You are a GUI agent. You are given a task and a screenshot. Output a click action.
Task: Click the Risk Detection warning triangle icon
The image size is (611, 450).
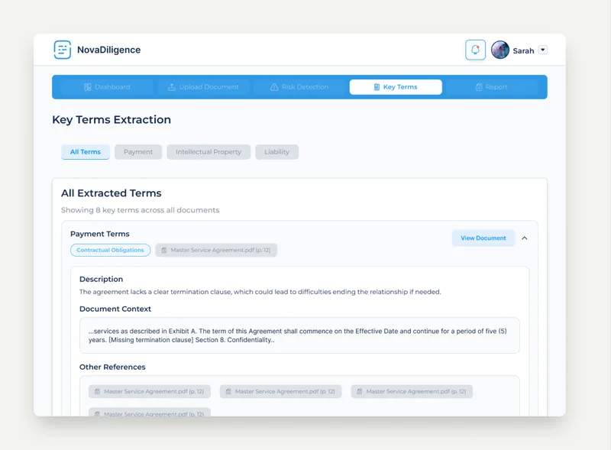click(274, 87)
